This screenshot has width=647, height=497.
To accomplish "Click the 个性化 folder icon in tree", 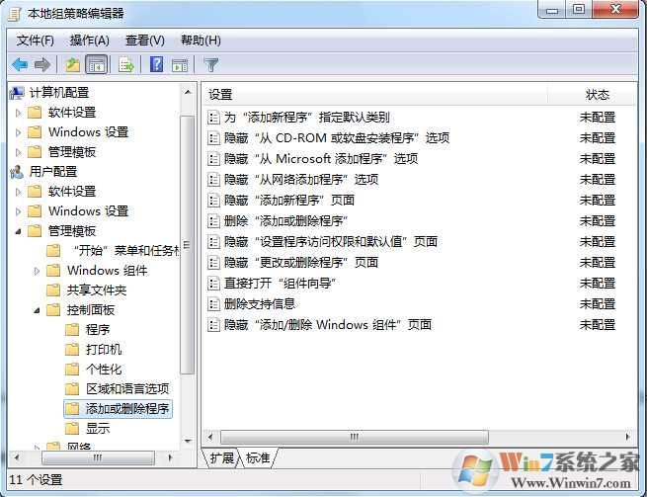I will pyautogui.click(x=72, y=370).
